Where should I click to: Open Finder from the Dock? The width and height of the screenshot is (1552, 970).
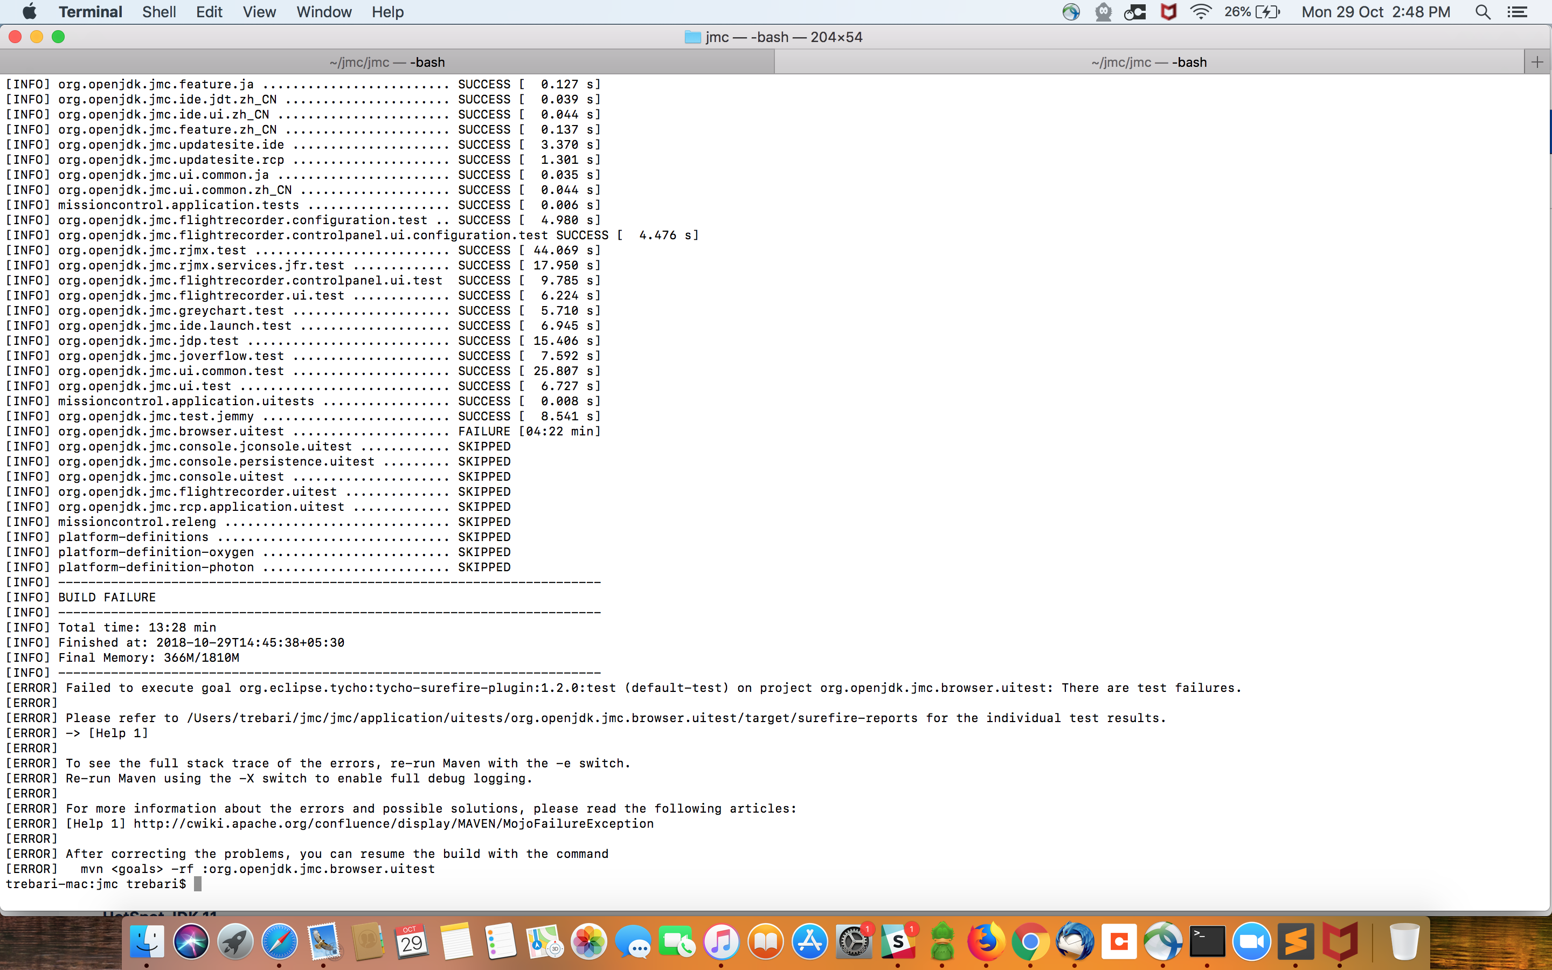pyautogui.click(x=147, y=942)
